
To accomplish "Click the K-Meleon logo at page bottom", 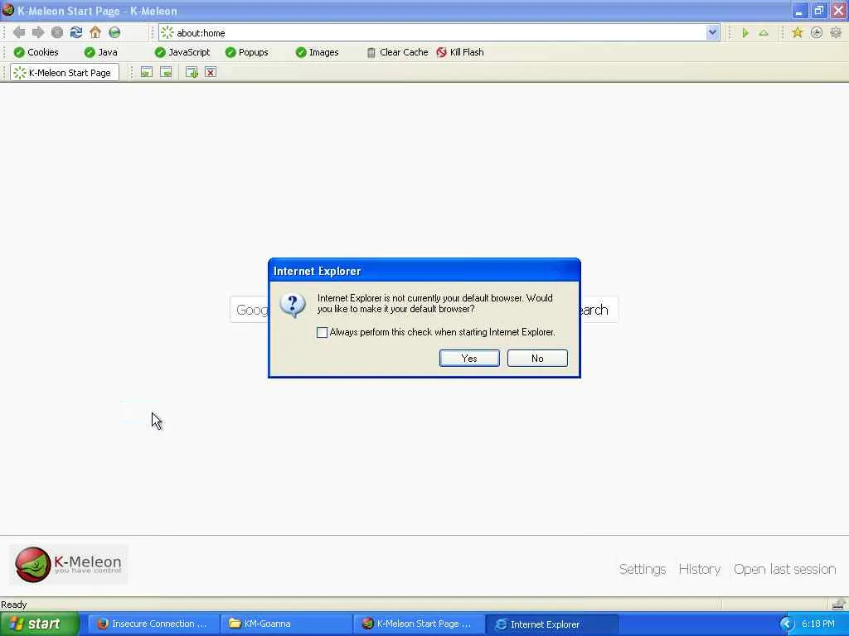I will (69, 565).
